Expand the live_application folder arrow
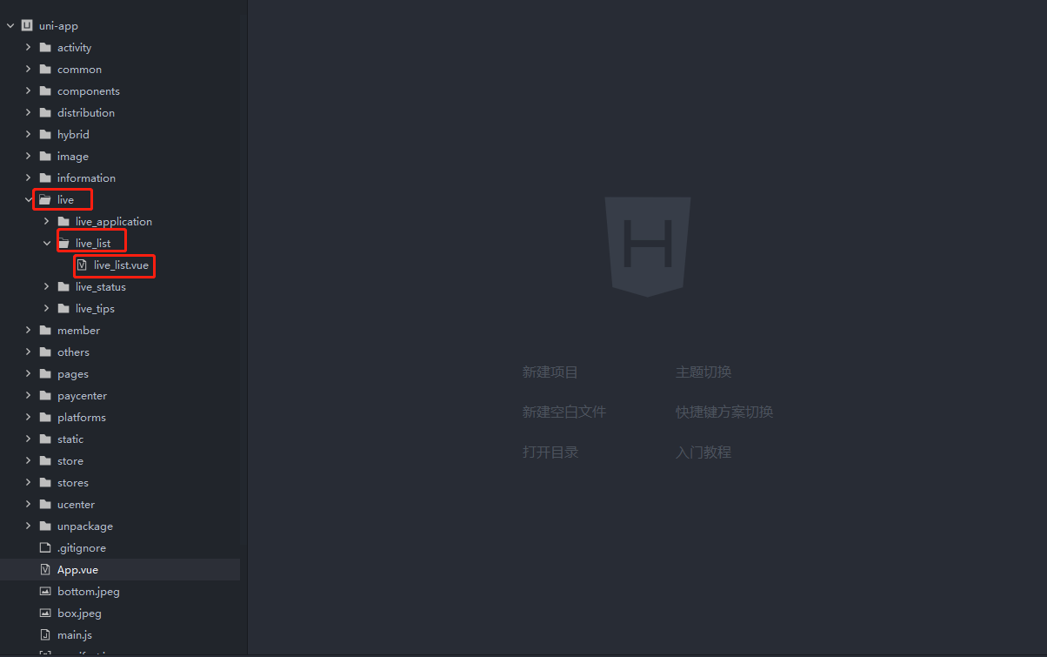Screen dimensions: 1047x657 pos(46,222)
